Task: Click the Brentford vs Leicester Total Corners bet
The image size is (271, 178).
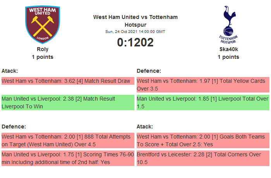Action: click(x=203, y=158)
